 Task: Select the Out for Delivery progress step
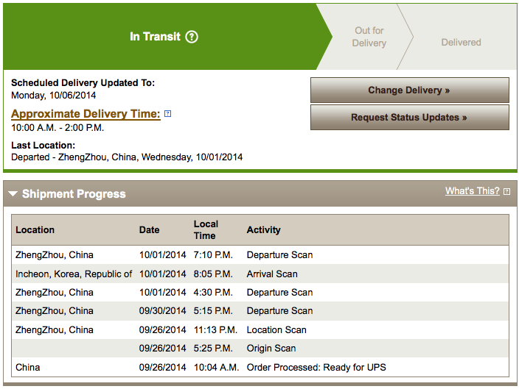click(369, 37)
